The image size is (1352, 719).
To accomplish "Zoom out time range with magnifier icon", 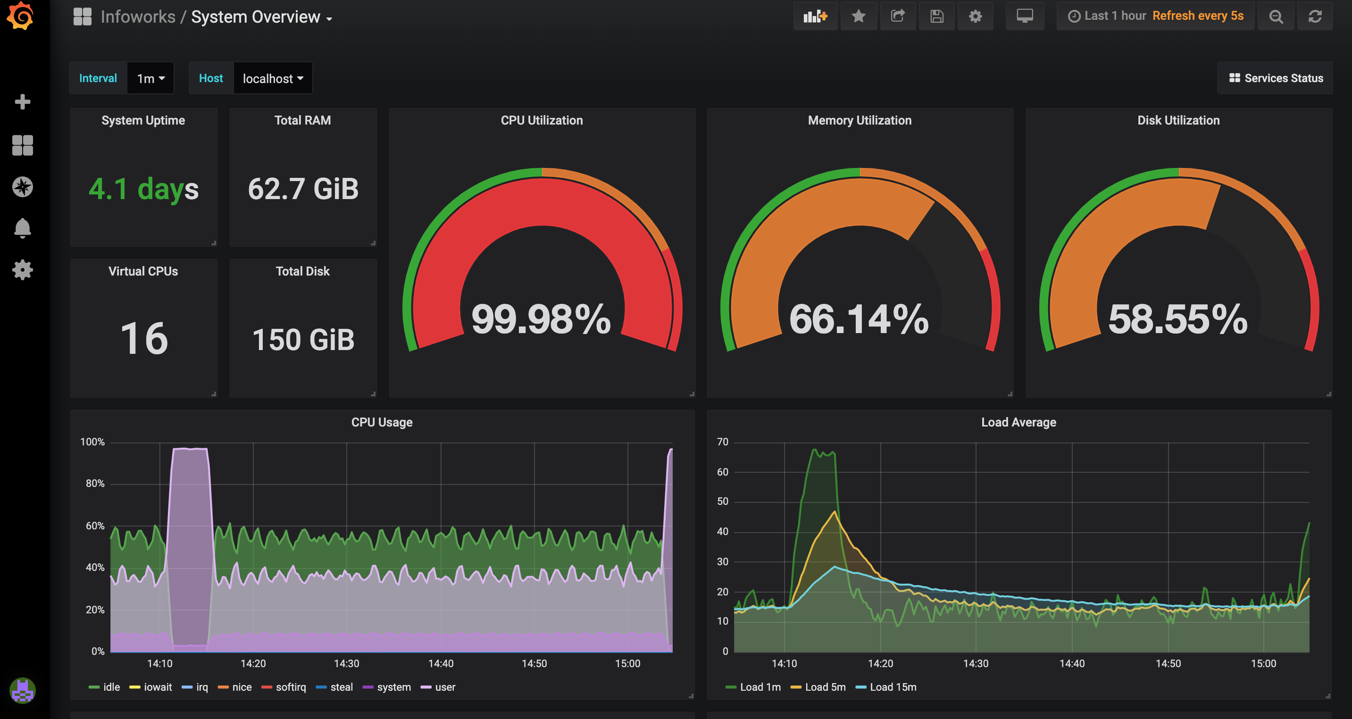I will pyautogui.click(x=1276, y=16).
